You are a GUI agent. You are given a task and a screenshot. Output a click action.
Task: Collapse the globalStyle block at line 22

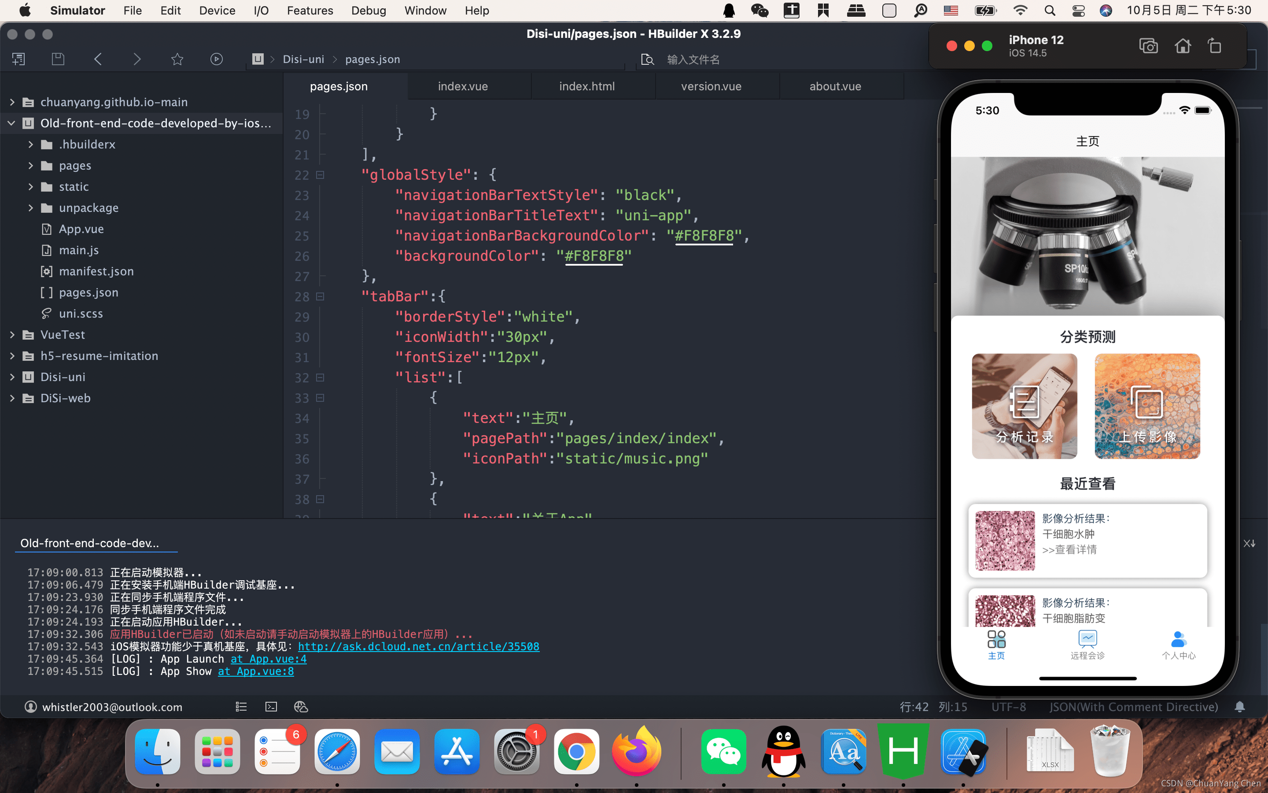pyautogui.click(x=320, y=175)
